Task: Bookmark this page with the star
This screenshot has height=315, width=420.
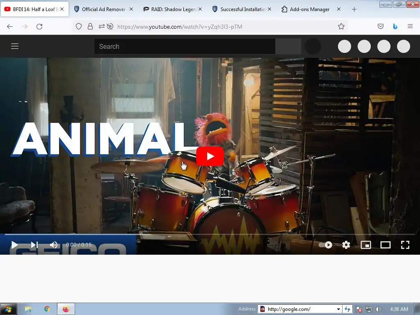Action: point(341,27)
